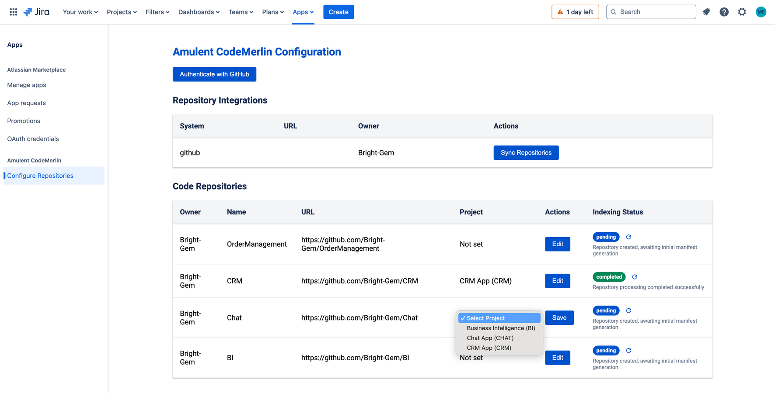The width and height of the screenshot is (775, 393).
Task: Click the github system cell
Action: coord(190,153)
